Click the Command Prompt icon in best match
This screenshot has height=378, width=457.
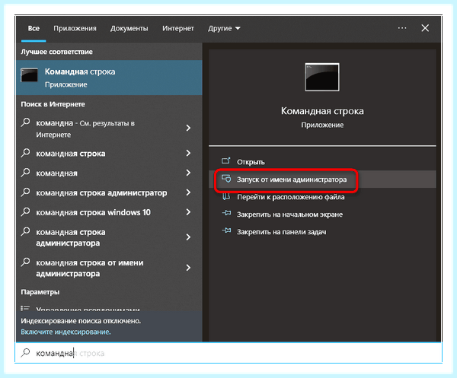coord(29,75)
